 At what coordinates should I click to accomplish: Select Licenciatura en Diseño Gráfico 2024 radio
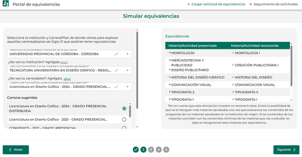point(124,109)
